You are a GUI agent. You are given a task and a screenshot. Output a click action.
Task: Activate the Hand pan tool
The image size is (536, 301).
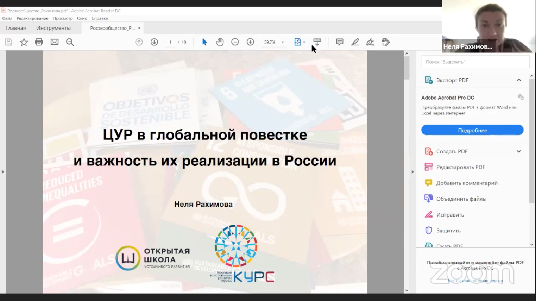point(220,42)
